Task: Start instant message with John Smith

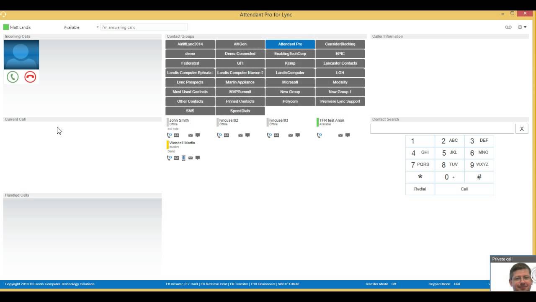Action: pos(198,135)
